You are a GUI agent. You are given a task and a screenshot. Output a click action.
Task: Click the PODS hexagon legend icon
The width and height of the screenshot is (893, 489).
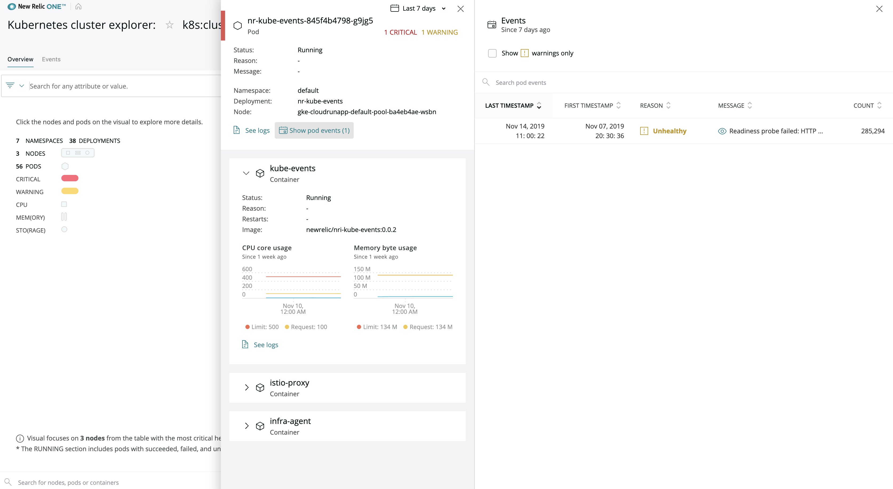[x=65, y=166]
